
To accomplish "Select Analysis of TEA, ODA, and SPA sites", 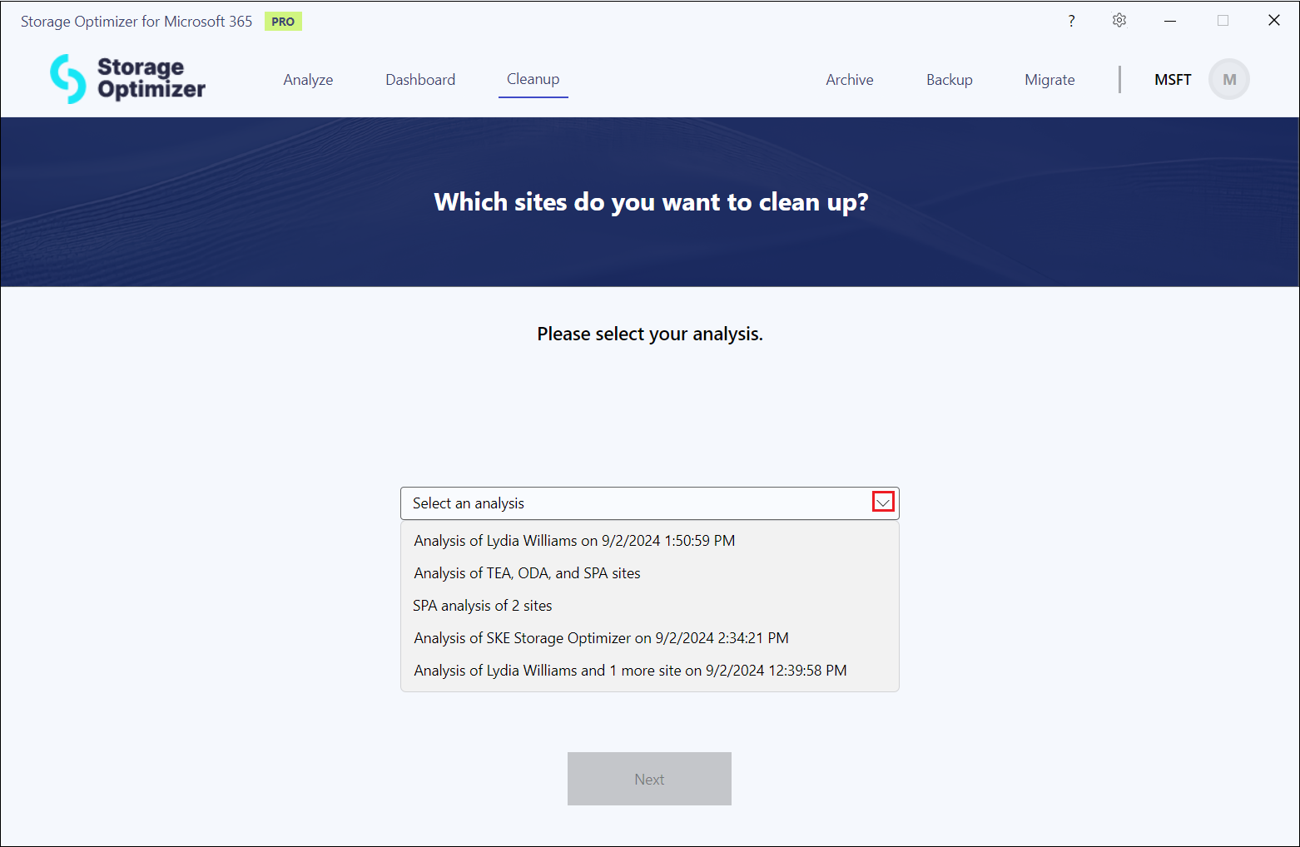I will 527,573.
